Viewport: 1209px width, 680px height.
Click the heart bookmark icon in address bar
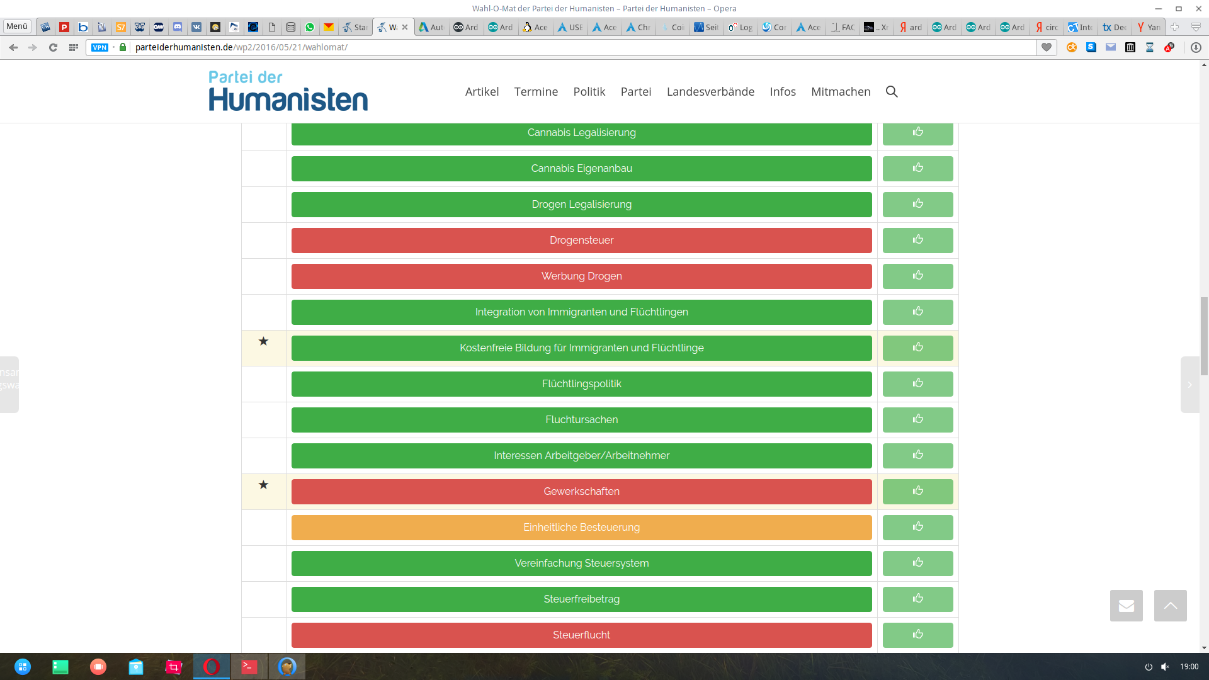tap(1046, 47)
